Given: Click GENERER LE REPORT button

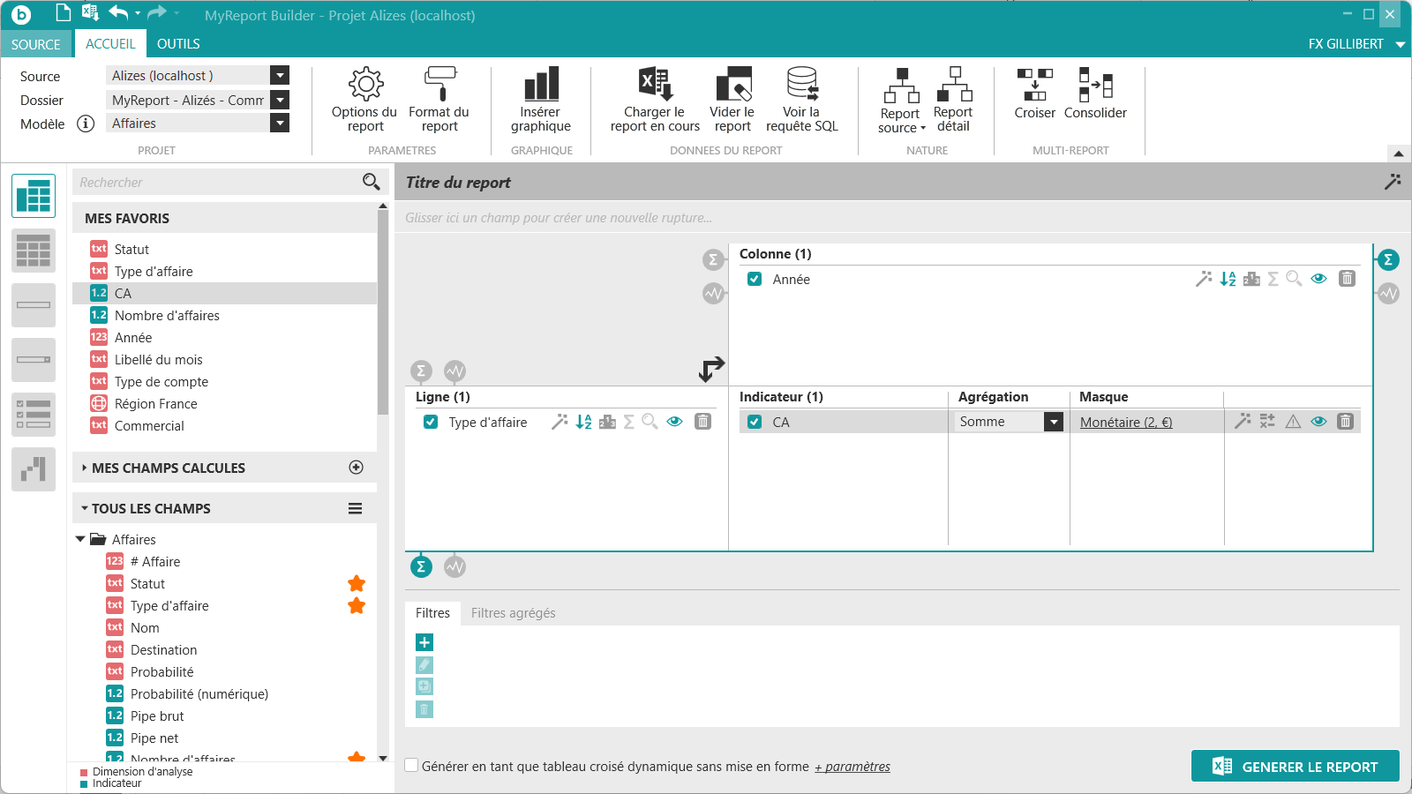Looking at the screenshot, I should coord(1296,767).
